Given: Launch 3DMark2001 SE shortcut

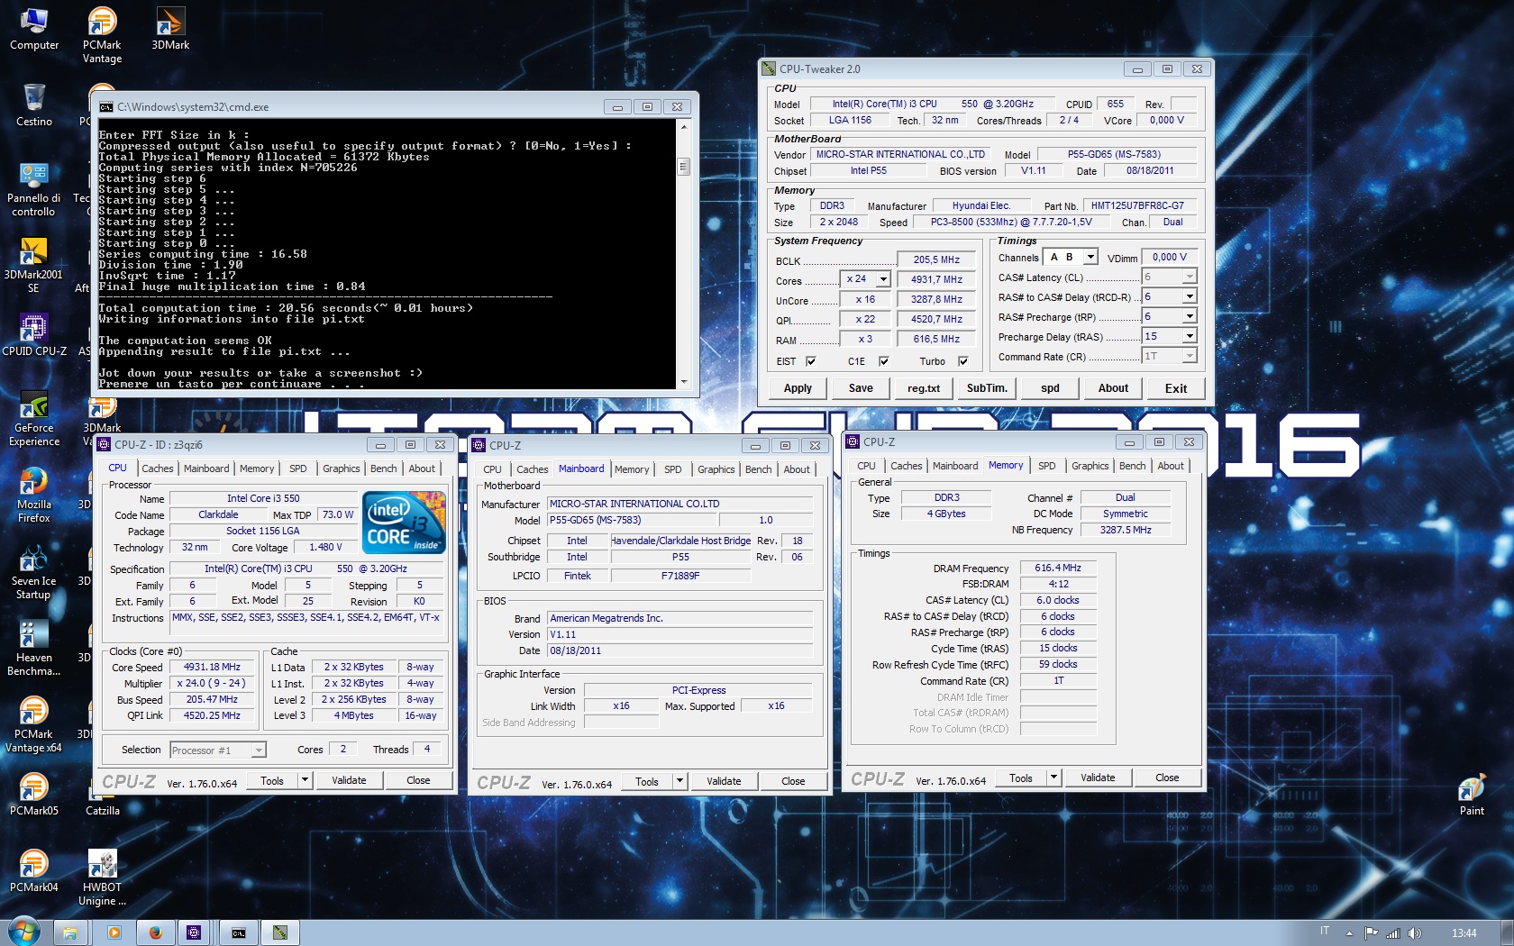Looking at the screenshot, I should pyautogui.click(x=34, y=267).
